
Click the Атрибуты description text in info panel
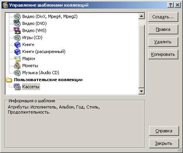click(54, 110)
